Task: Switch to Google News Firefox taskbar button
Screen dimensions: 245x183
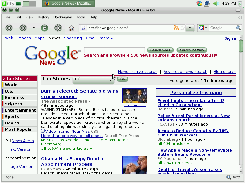Action: (68, 3)
